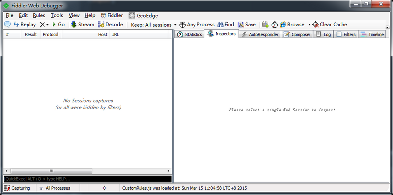Switch to the Timeline tab
The width and height of the screenshot is (393, 195).
[372, 34]
